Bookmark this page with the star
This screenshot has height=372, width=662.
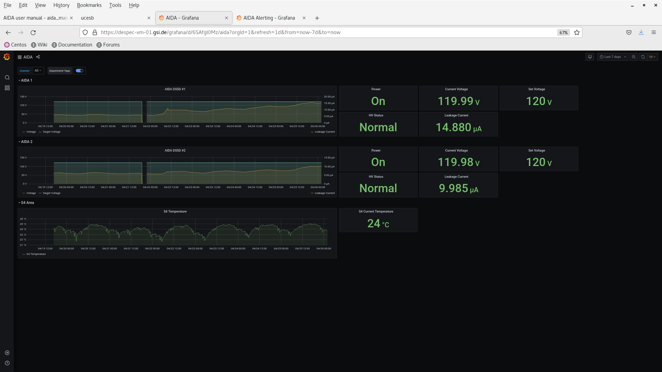click(577, 32)
